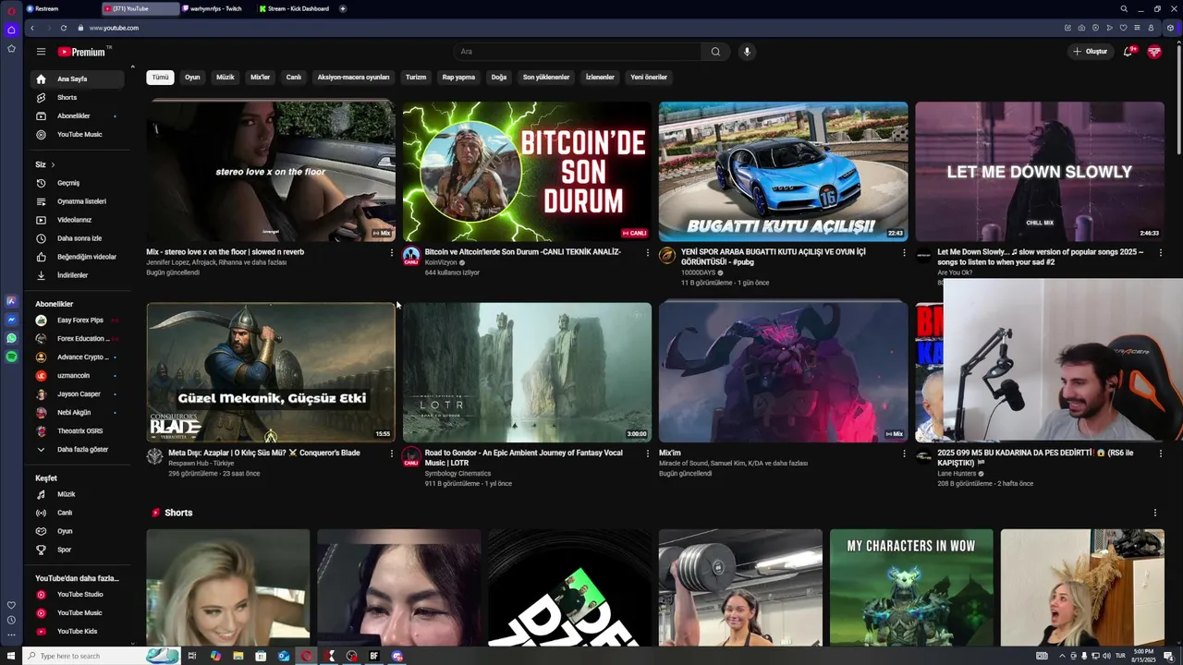Open Spor trophy category
The width and height of the screenshot is (1183, 665).
pos(78,550)
